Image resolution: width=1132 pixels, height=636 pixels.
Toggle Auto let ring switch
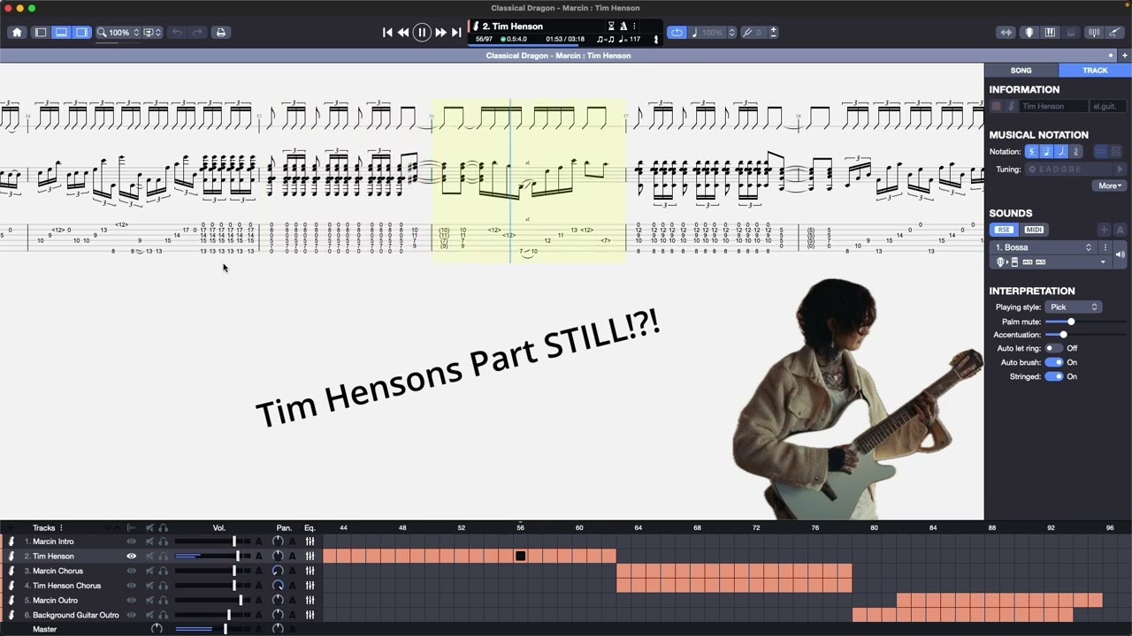click(1053, 348)
